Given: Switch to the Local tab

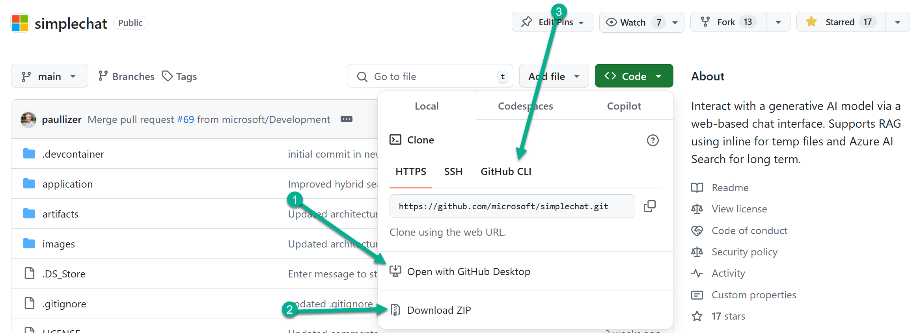Looking at the screenshot, I should click(427, 106).
